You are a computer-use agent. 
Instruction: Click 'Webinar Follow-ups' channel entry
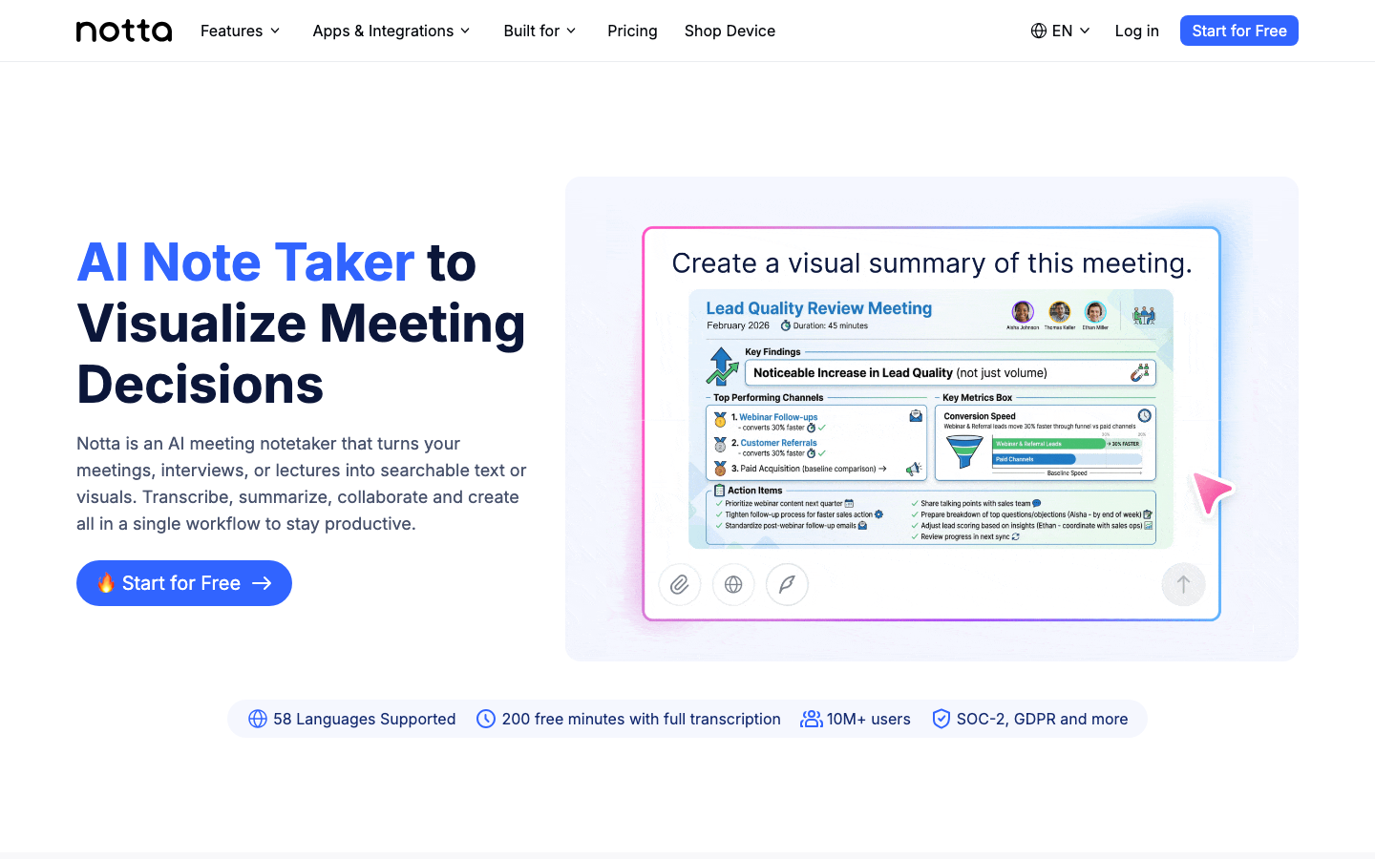pyautogui.click(x=778, y=417)
